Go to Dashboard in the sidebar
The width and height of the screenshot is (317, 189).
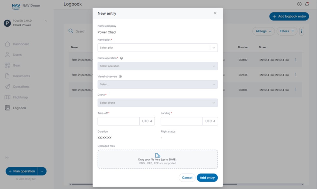pyautogui.click(x=21, y=44)
